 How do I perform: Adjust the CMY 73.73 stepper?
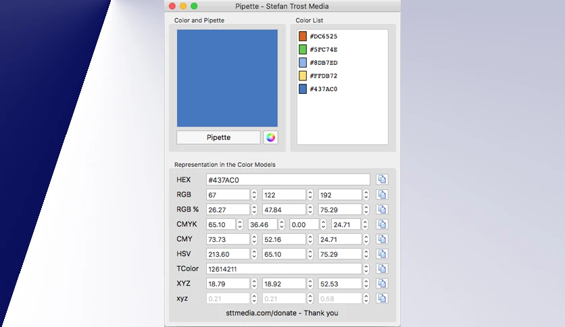[254, 239]
